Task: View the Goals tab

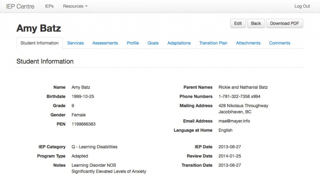Action: coord(153,43)
